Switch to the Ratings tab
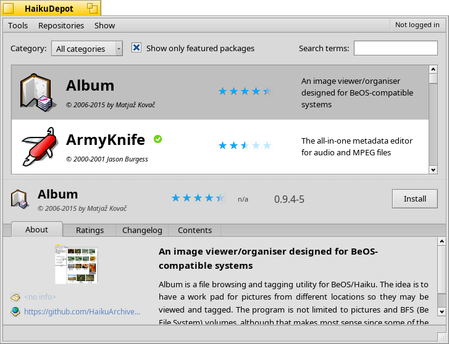This screenshot has width=449, height=344. pyautogui.click(x=90, y=230)
